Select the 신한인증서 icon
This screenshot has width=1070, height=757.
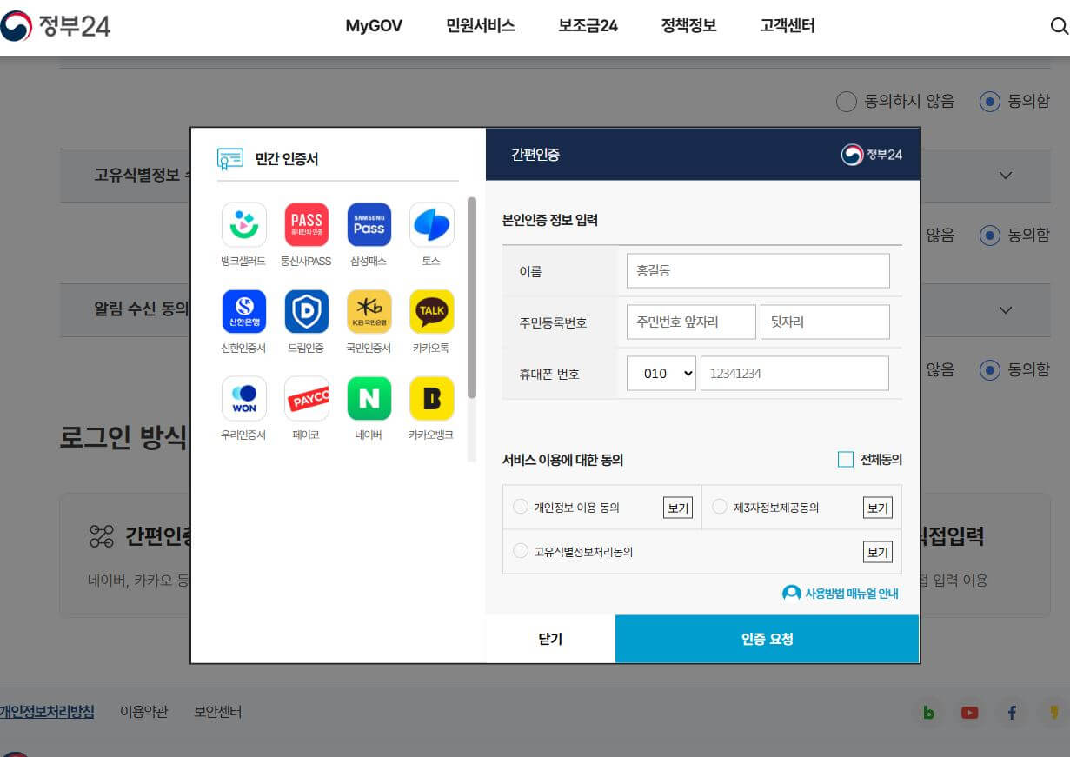(x=244, y=312)
